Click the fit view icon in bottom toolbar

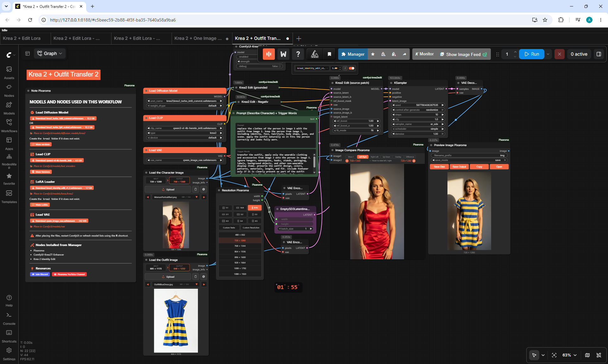[x=554, y=355]
